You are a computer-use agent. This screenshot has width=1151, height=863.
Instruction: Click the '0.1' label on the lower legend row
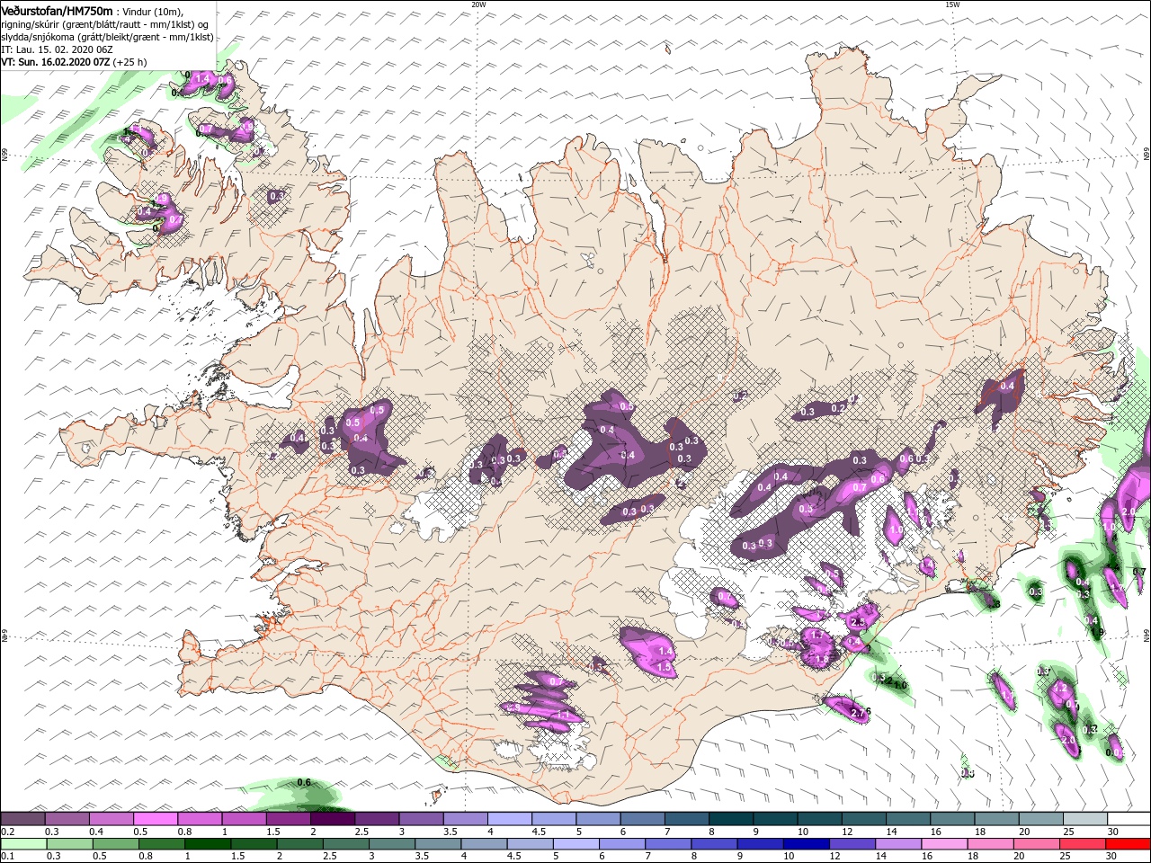(7, 857)
